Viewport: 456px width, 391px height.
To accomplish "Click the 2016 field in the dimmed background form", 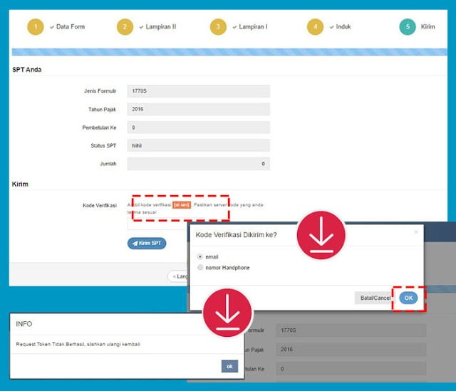I will pos(351,350).
